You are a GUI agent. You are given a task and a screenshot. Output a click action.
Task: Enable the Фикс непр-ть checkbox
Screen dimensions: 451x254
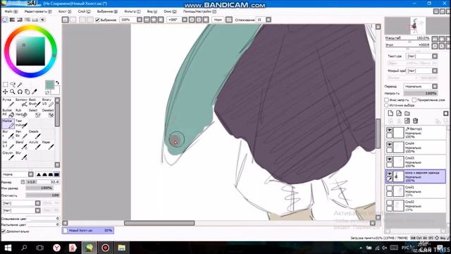point(387,100)
